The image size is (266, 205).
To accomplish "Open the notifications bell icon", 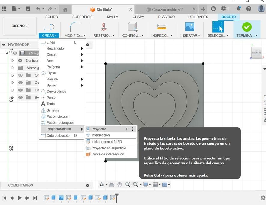I will pos(239,8).
